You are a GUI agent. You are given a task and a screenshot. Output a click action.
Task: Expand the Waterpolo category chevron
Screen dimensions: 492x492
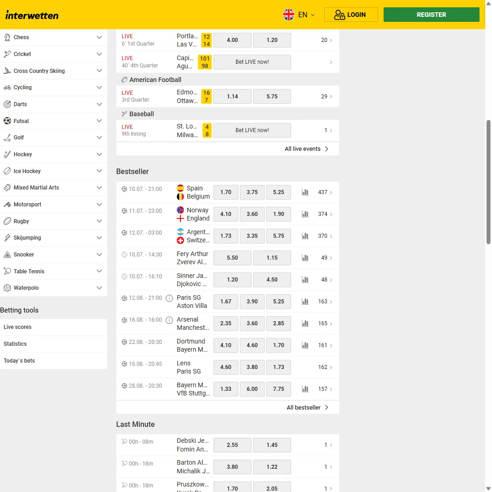(99, 288)
